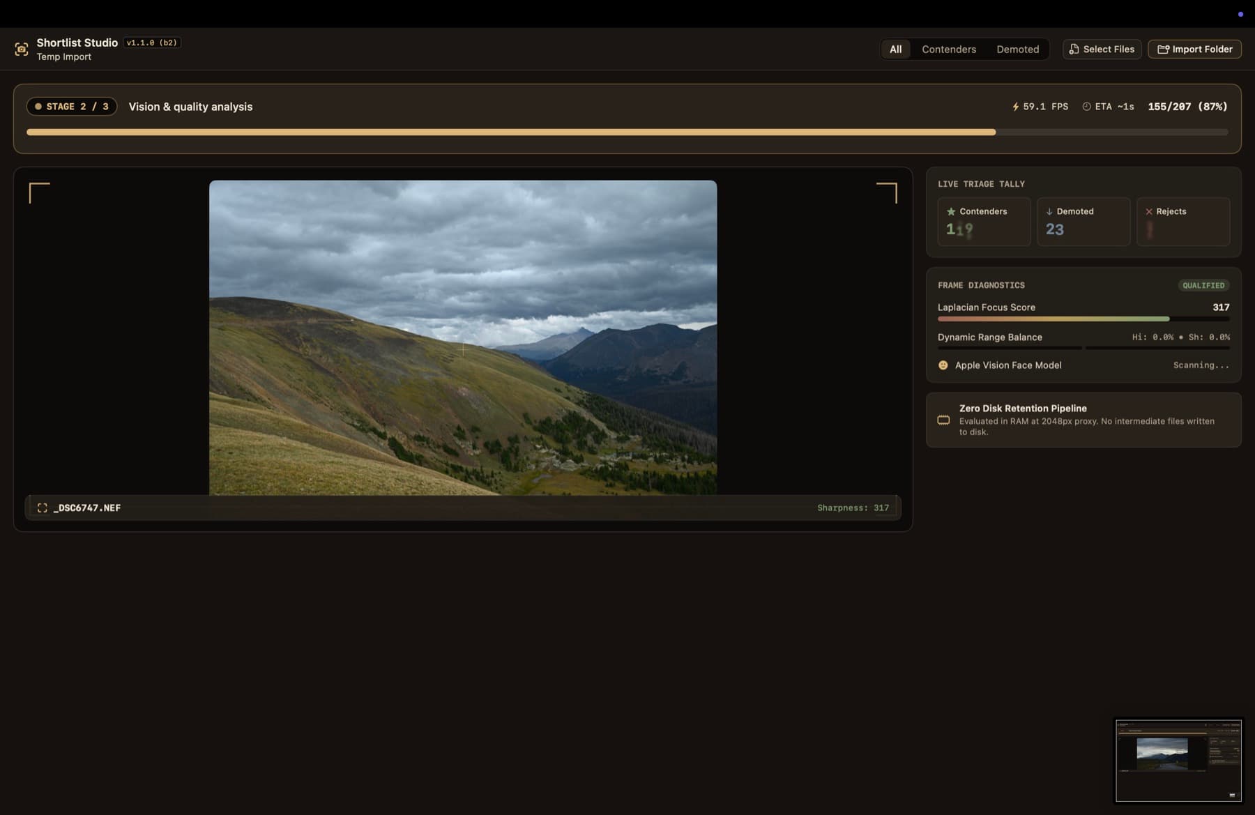Click the star icon next to Contenders tally
Image resolution: width=1255 pixels, height=815 pixels.
951,211
